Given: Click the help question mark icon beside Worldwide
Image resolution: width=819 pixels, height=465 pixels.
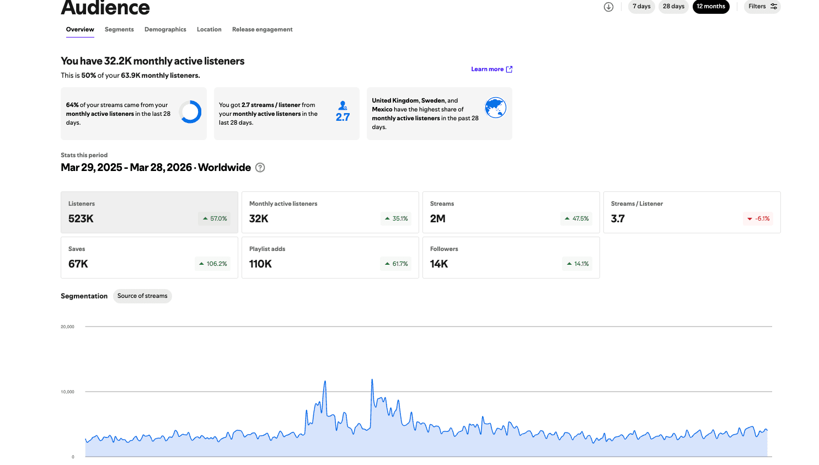Looking at the screenshot, I should coord(260,168).
